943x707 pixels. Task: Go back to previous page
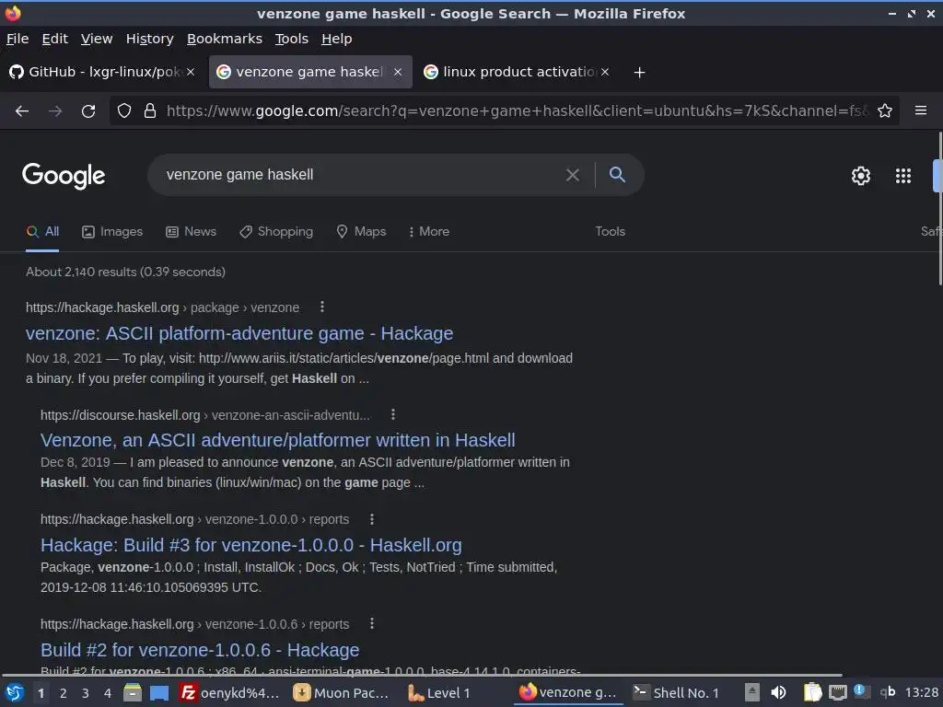(x=22, y=111)
